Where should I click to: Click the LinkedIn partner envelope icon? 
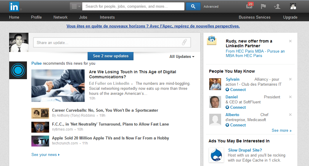(212, 40)
